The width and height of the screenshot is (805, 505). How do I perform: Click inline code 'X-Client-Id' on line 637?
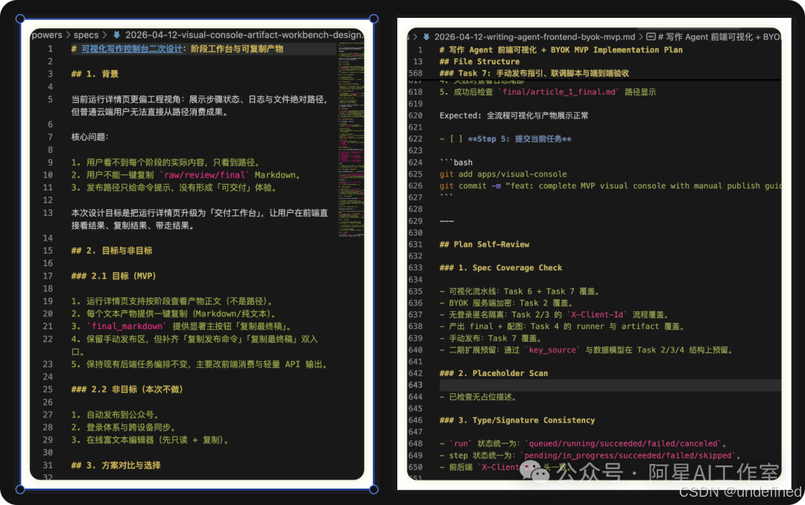(596, 314)
